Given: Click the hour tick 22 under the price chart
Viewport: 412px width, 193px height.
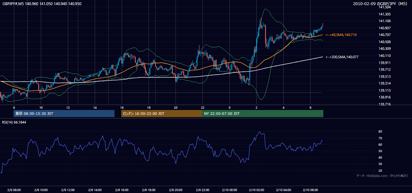Looking at the screenshot, I should click(202, 107).
